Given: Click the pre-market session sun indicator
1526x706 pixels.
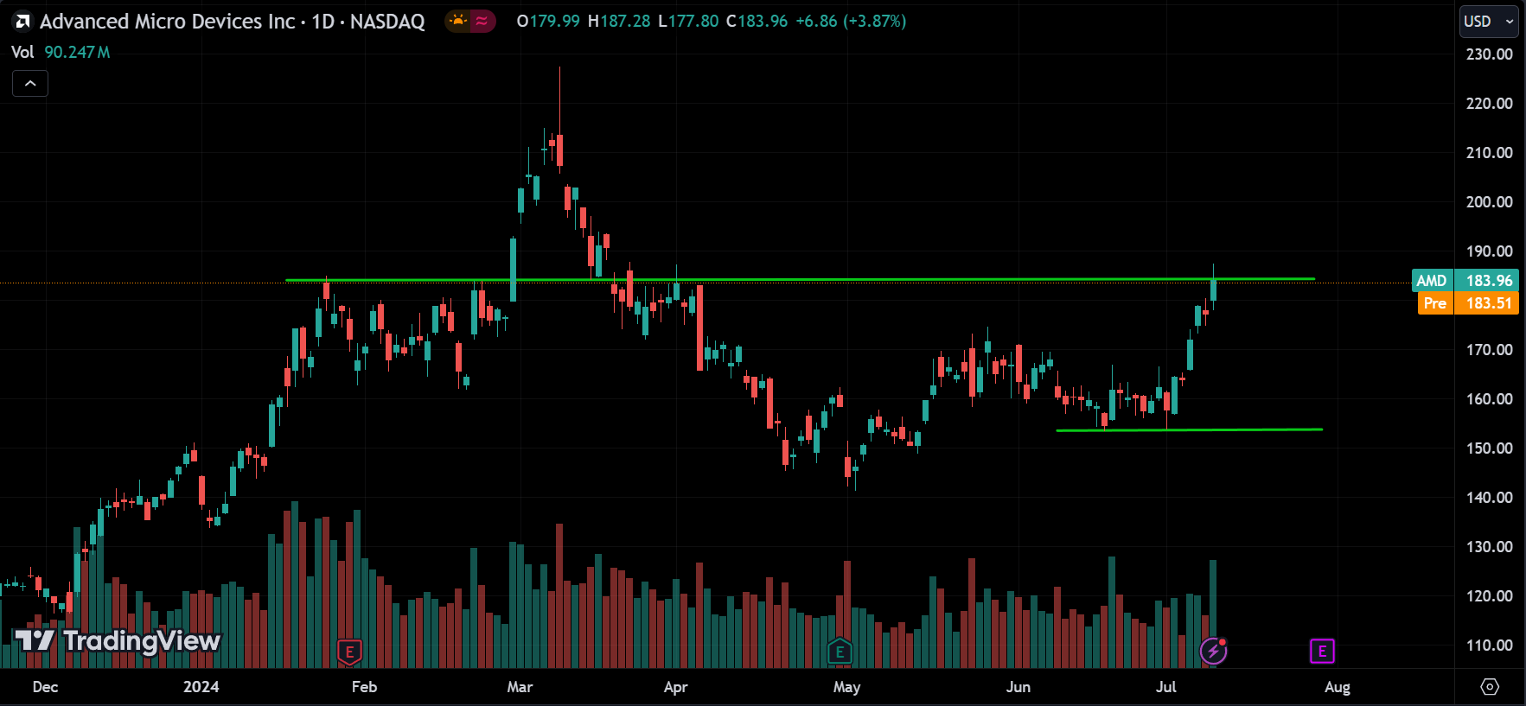Looking at the screenshot, I should point(458,21).
